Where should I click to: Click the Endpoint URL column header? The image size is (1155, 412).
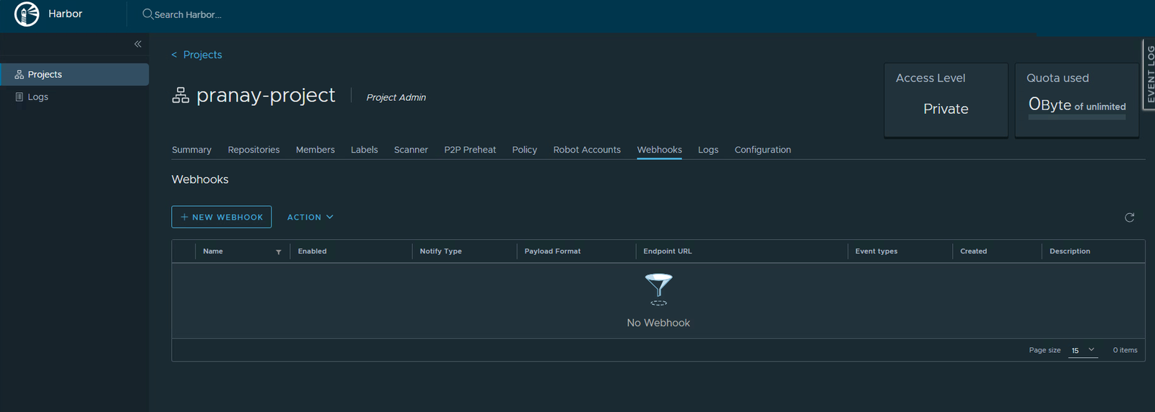pos(667,251)
